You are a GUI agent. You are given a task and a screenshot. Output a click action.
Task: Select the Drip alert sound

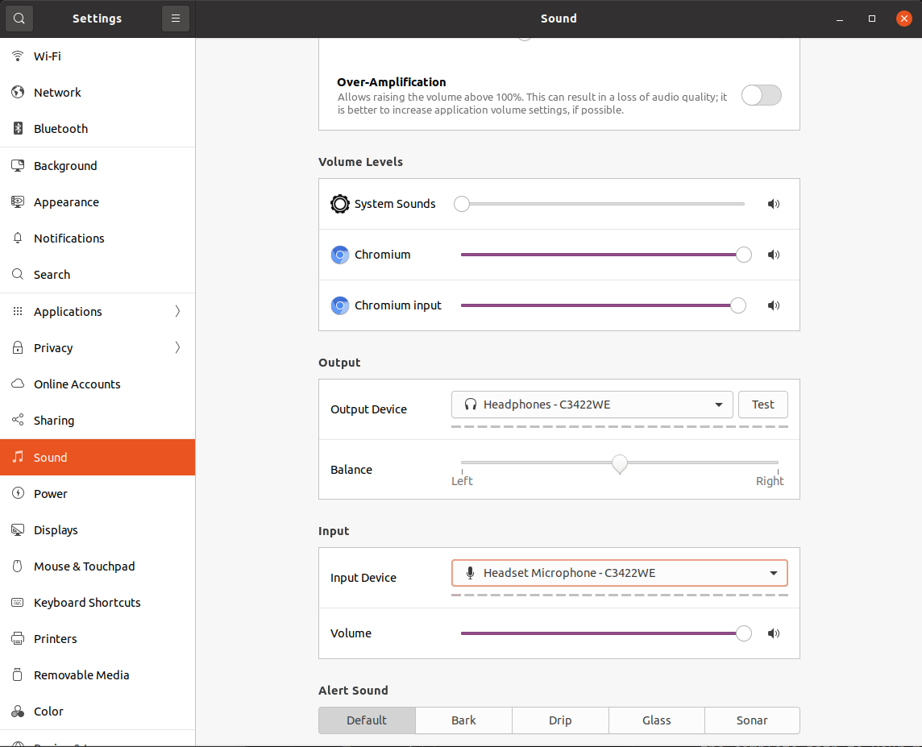[x=560, y=720]
